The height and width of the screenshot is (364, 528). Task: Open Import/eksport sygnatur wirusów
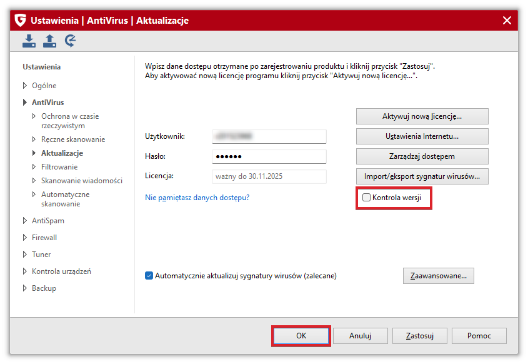pyautogui.click(x=422, y=176)
